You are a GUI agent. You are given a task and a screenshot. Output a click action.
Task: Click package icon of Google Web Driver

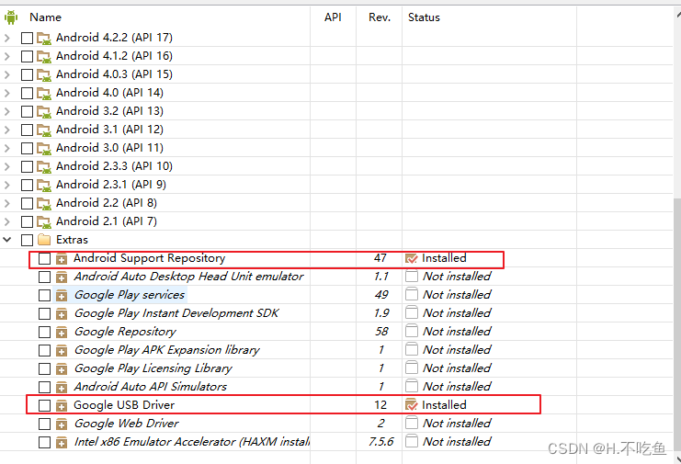click(x=62, y=424)
